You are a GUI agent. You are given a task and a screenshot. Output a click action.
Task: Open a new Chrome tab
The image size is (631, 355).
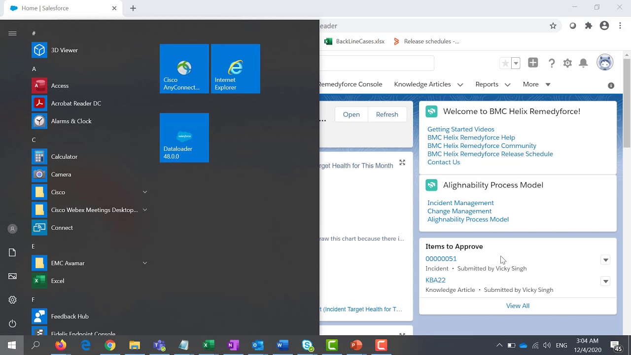click(133, 8)
